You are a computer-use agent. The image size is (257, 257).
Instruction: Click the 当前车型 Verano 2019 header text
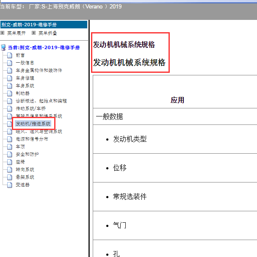tap(61, 6)
